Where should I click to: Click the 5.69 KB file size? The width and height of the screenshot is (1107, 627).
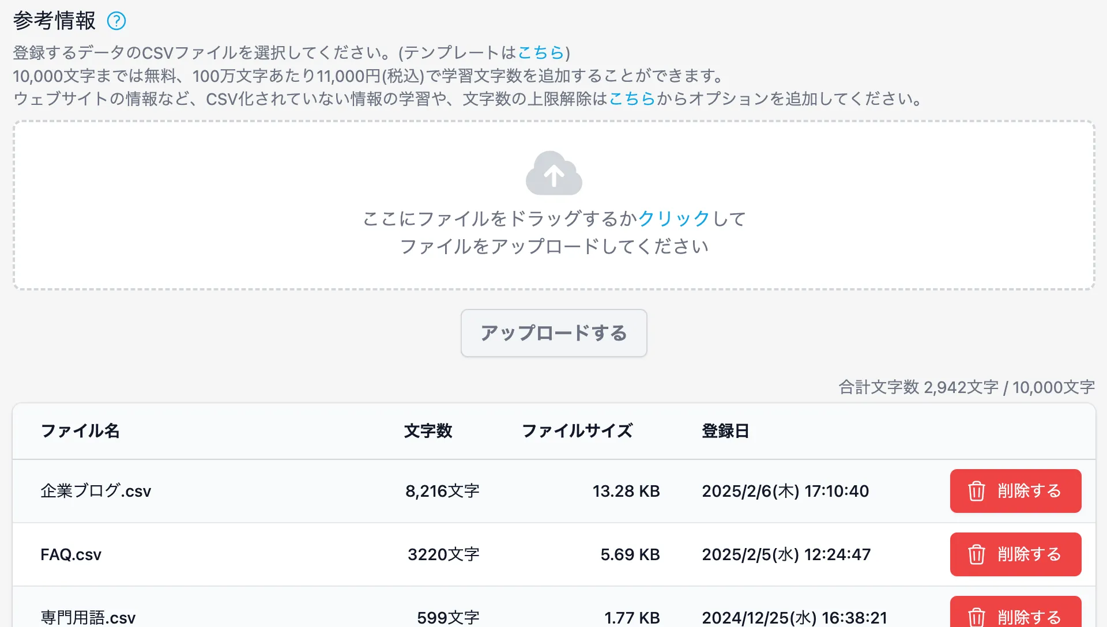point(630,554)
